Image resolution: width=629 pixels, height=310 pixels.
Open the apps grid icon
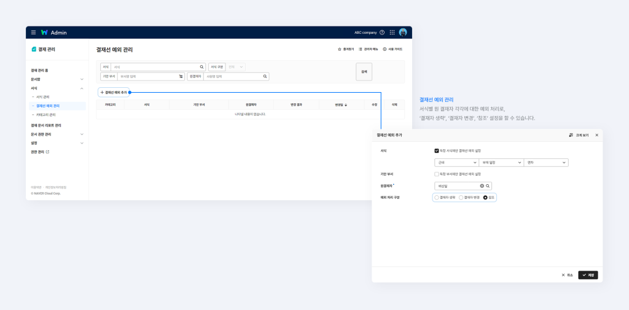tap(393, 33)
